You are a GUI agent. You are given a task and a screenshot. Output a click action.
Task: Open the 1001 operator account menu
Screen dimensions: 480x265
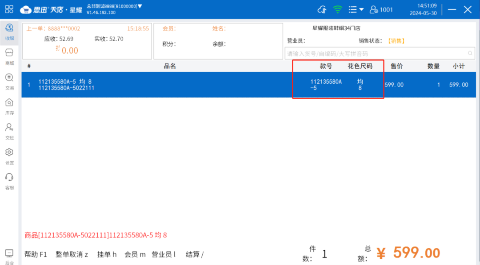pyautogui.click(x=381, y=9)
